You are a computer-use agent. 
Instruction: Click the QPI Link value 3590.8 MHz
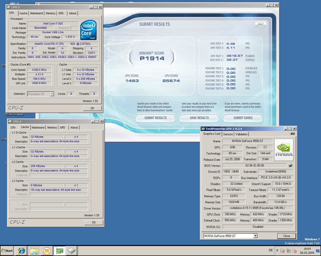coord(39,83)
